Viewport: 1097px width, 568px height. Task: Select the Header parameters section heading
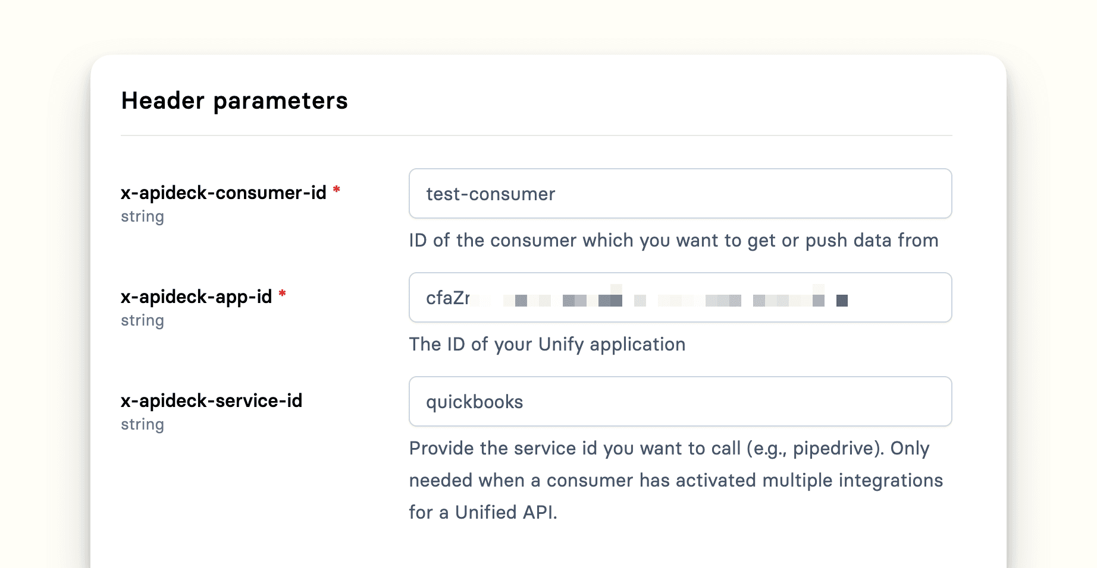point(234,100)
